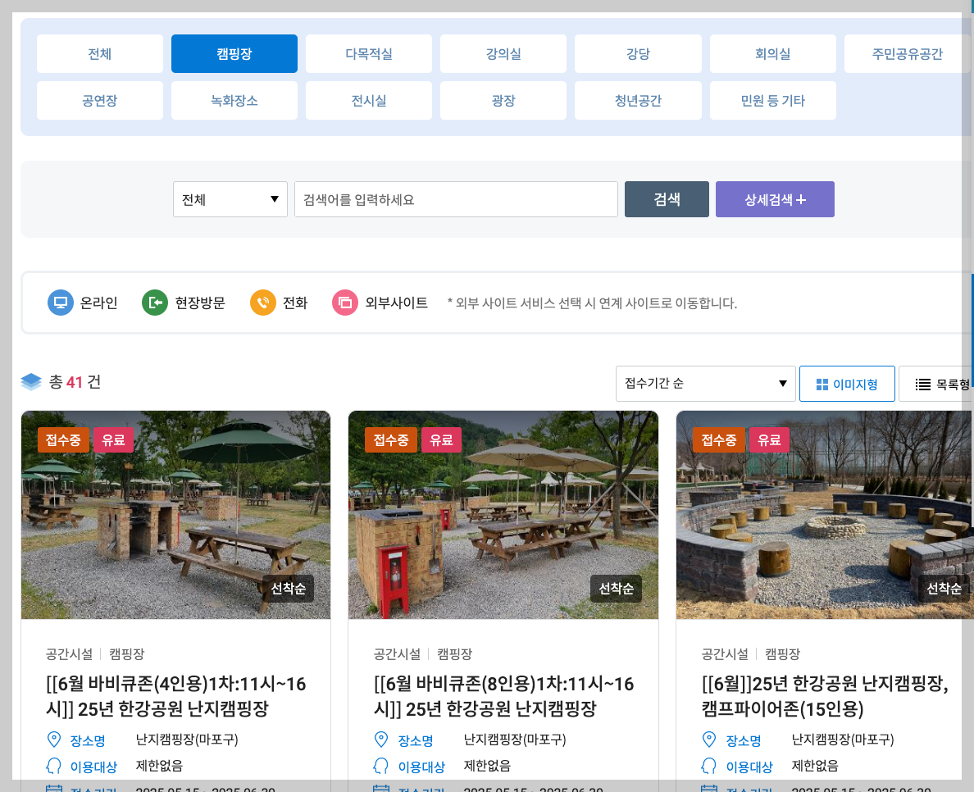Click 유료 badge on 캠프파이어존 card
Viewport: 974px width, 792px height.
click(769, 439)
